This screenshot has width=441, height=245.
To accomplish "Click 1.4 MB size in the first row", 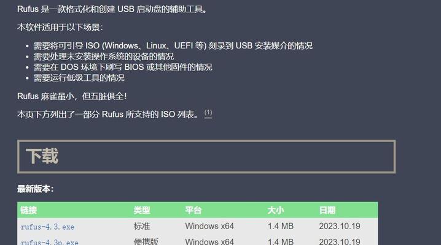I will pyautogui.click(x=281, y=226).
